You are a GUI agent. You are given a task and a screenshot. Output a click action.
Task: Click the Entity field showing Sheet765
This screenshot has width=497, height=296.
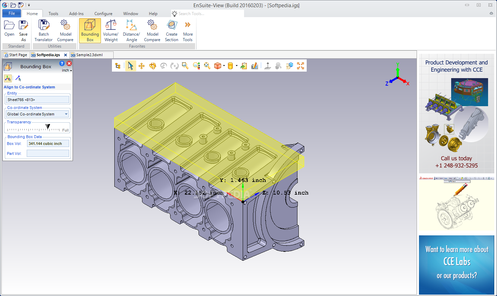tap(38, 100)
